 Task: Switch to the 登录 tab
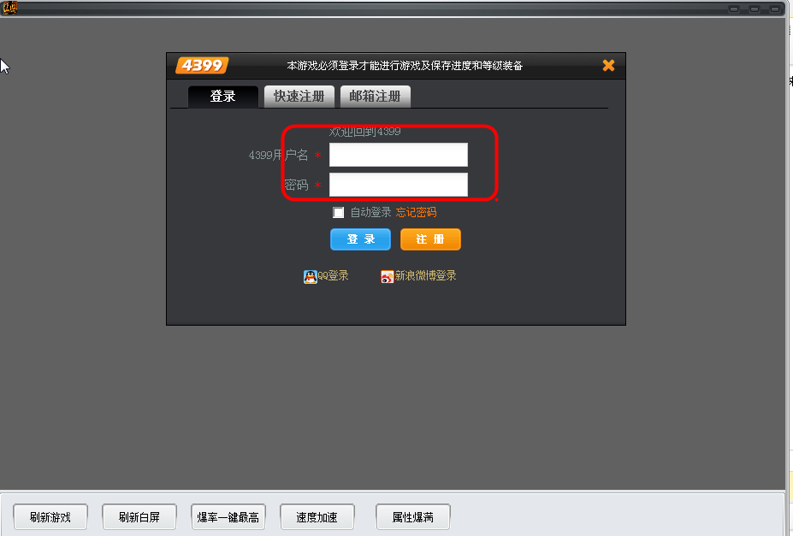coord(223,96)
